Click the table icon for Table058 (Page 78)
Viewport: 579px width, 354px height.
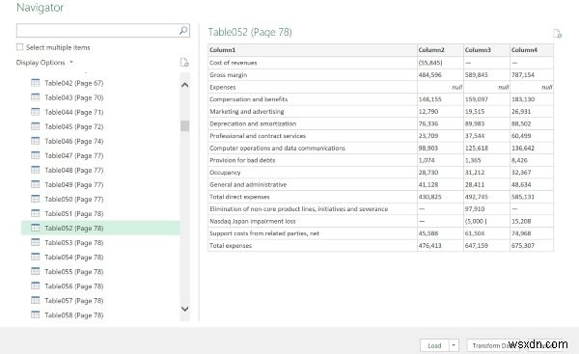click(x=36, y=314)
